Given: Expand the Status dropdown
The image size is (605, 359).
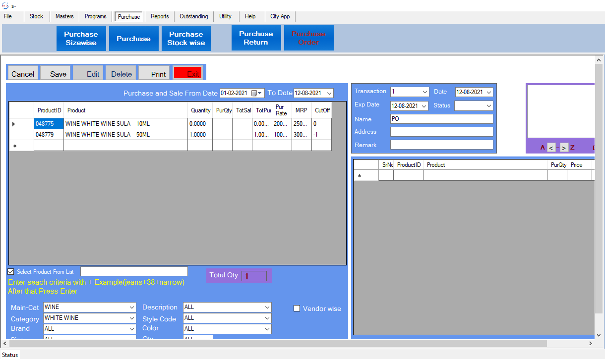Looking at the screenshot, I should tap(488, 105).
